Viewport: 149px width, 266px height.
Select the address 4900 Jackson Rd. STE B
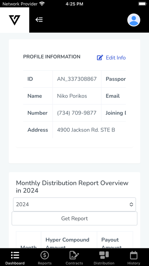pyautogui.click(x=86, y=130)
